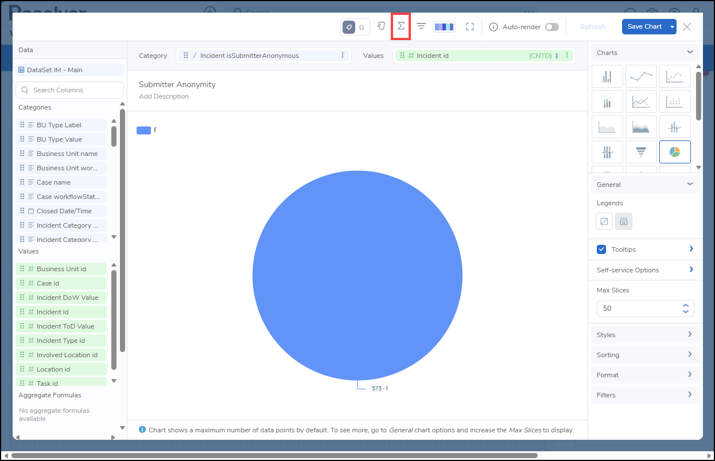The image size is (715, 461).
Task: Select the DataSet IM - Main data source
Action: coord(69,70)
